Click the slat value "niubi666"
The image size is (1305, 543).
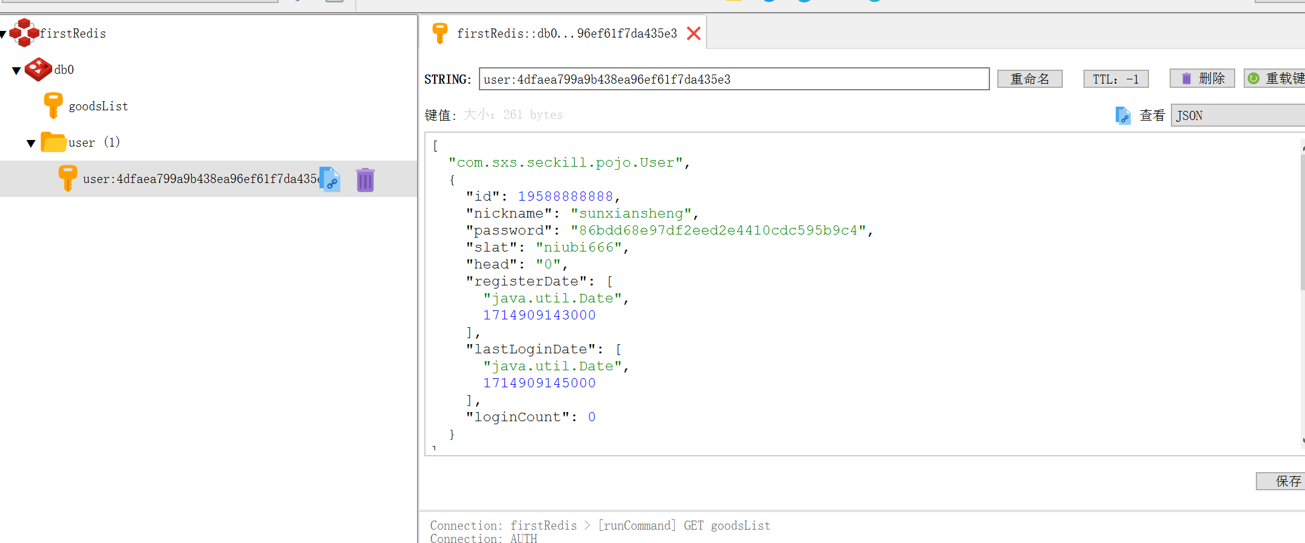pos(578,247)
